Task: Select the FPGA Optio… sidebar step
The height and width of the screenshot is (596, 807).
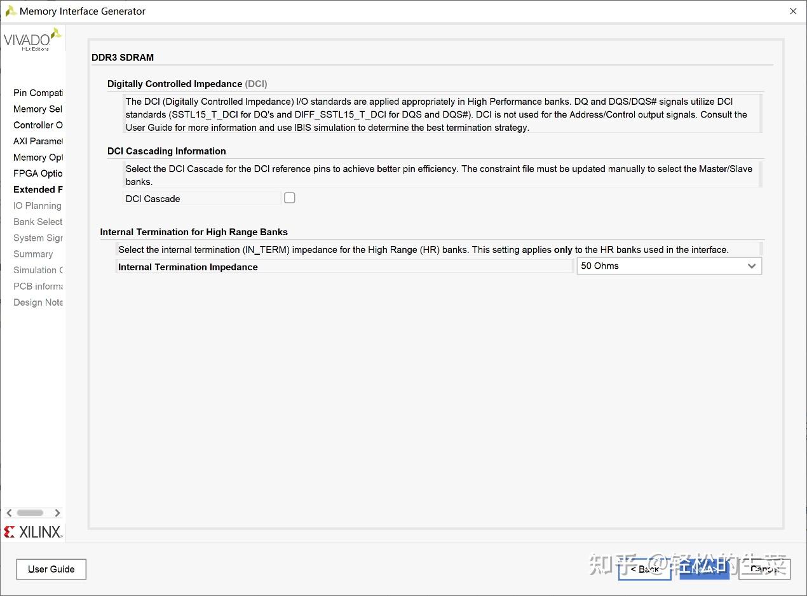Action: pyautogui.click(x=38, y=173)
